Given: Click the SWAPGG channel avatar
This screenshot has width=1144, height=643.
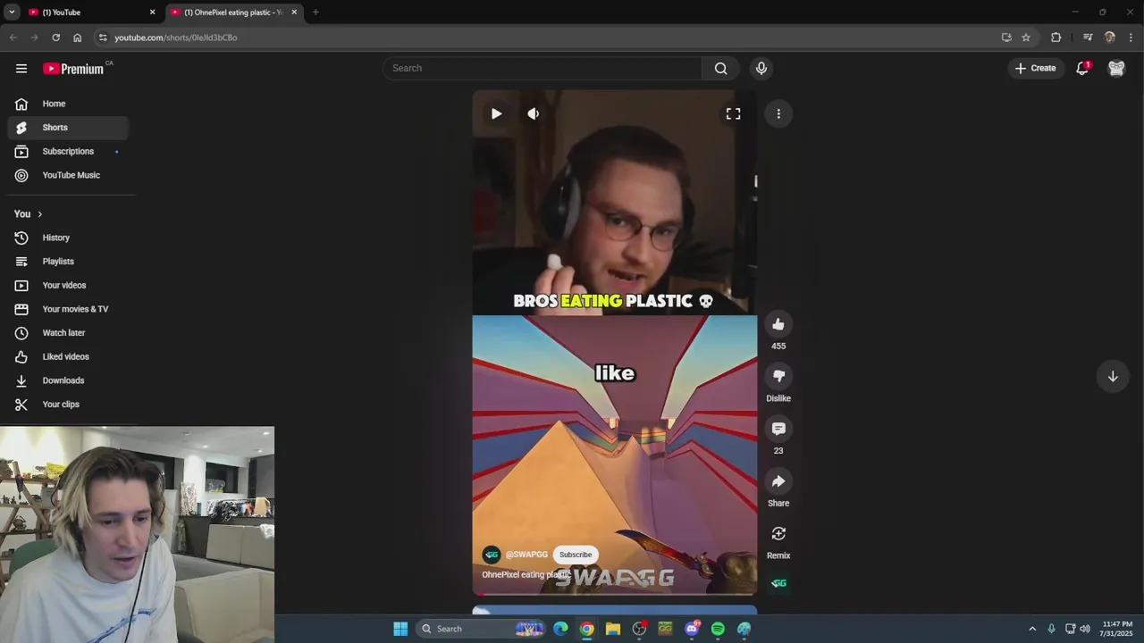Looking at the screenshot, I should (x=491, y=555).
